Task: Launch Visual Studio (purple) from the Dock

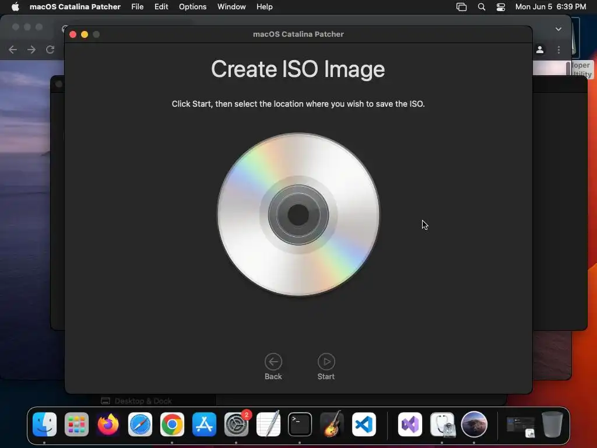Action: pos(410,425)
